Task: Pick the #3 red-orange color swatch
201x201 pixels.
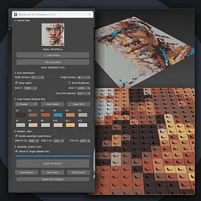Action: click(x=46, y=115)
